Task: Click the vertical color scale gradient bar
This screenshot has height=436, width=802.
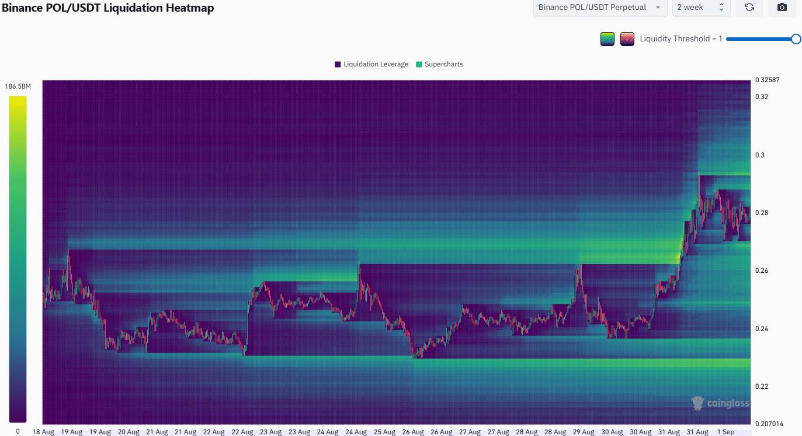Action: pyautogui.click(x=18, y=259)
